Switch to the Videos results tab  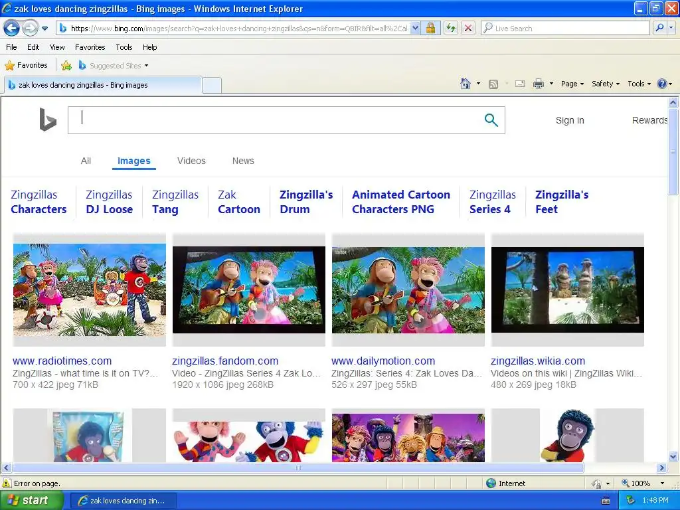click(191, 161)
